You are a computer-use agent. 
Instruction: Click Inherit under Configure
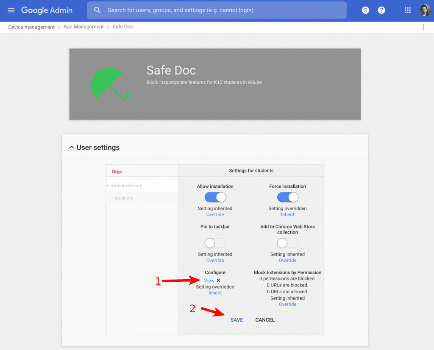215,293
